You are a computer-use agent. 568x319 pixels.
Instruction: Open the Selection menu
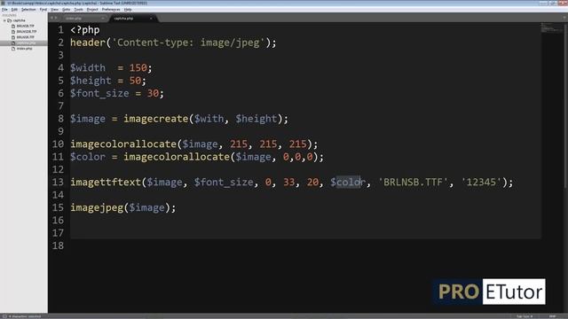tap(28, 10)
